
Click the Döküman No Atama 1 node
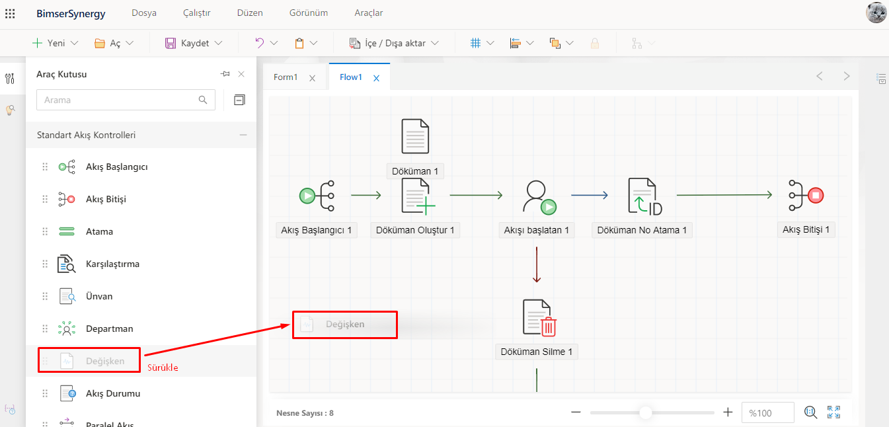[x=644, y=196]
